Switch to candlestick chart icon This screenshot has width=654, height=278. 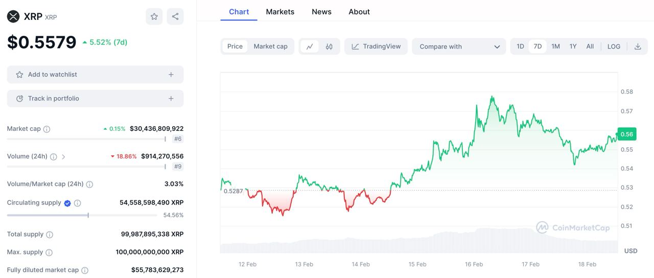(x=329, y=47)
